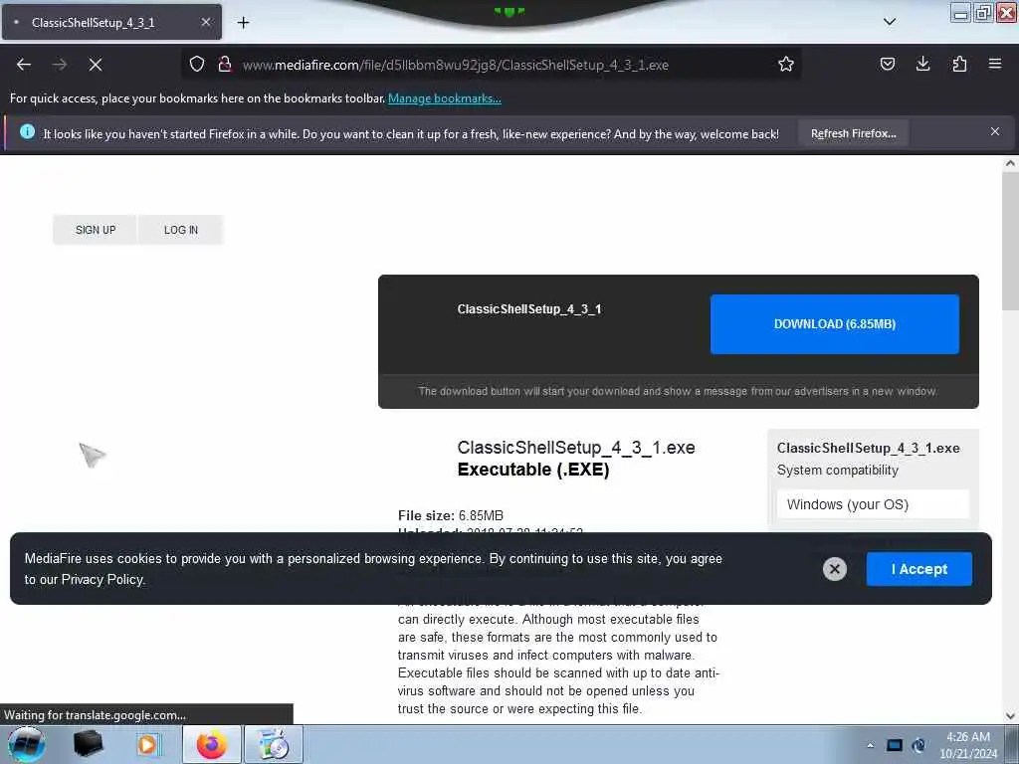Click the LOG IN button

pos(181,230)
